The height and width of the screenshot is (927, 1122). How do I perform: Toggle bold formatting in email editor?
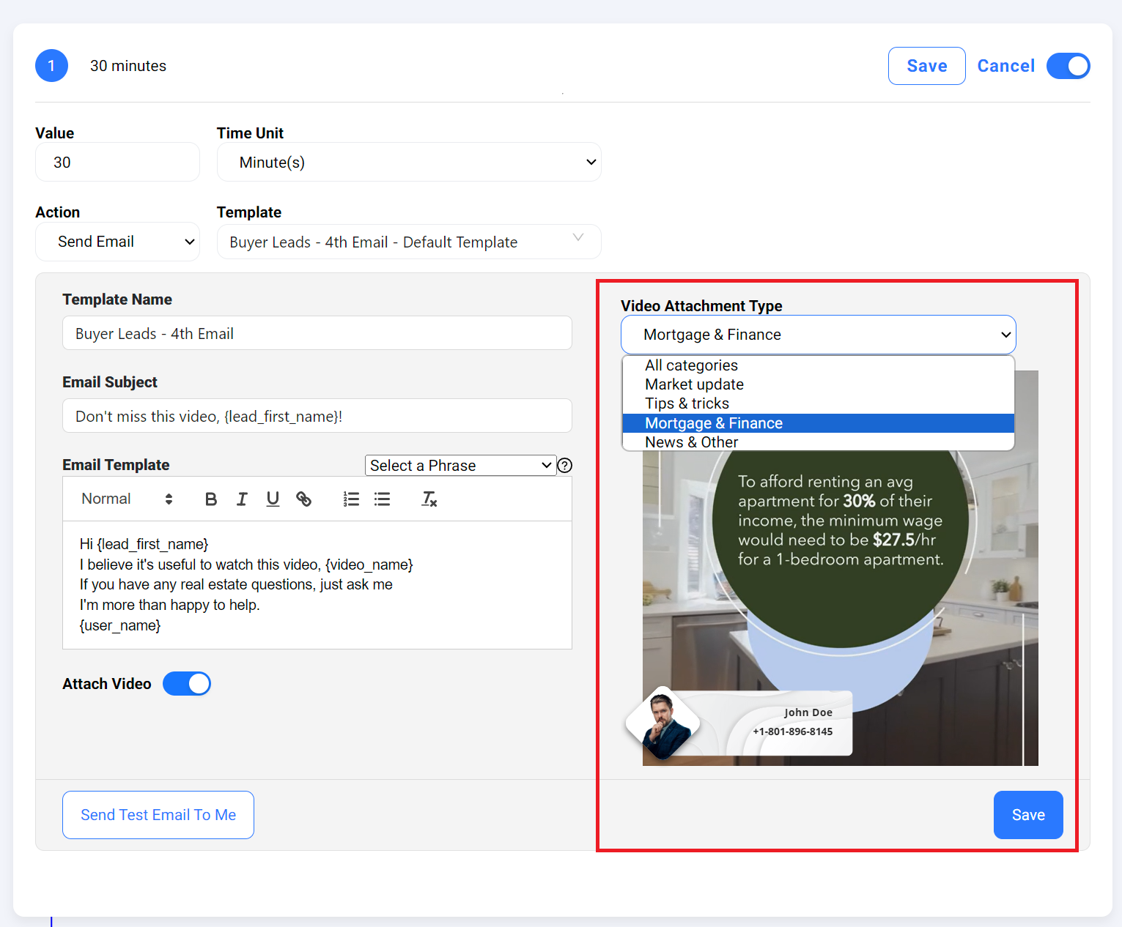pos(211,499)
